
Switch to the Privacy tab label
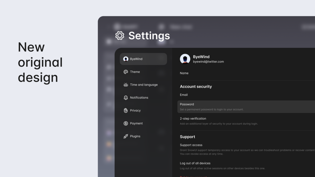click(135, 111)
